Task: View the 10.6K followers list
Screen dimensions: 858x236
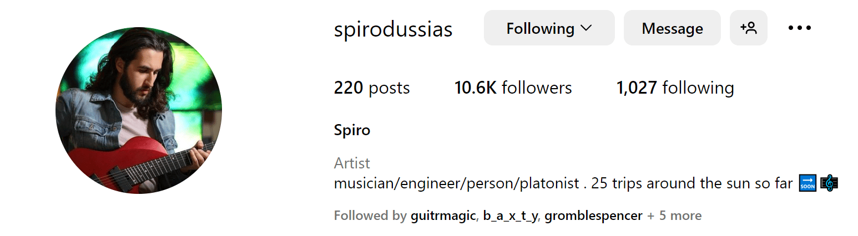Action: 513,88
